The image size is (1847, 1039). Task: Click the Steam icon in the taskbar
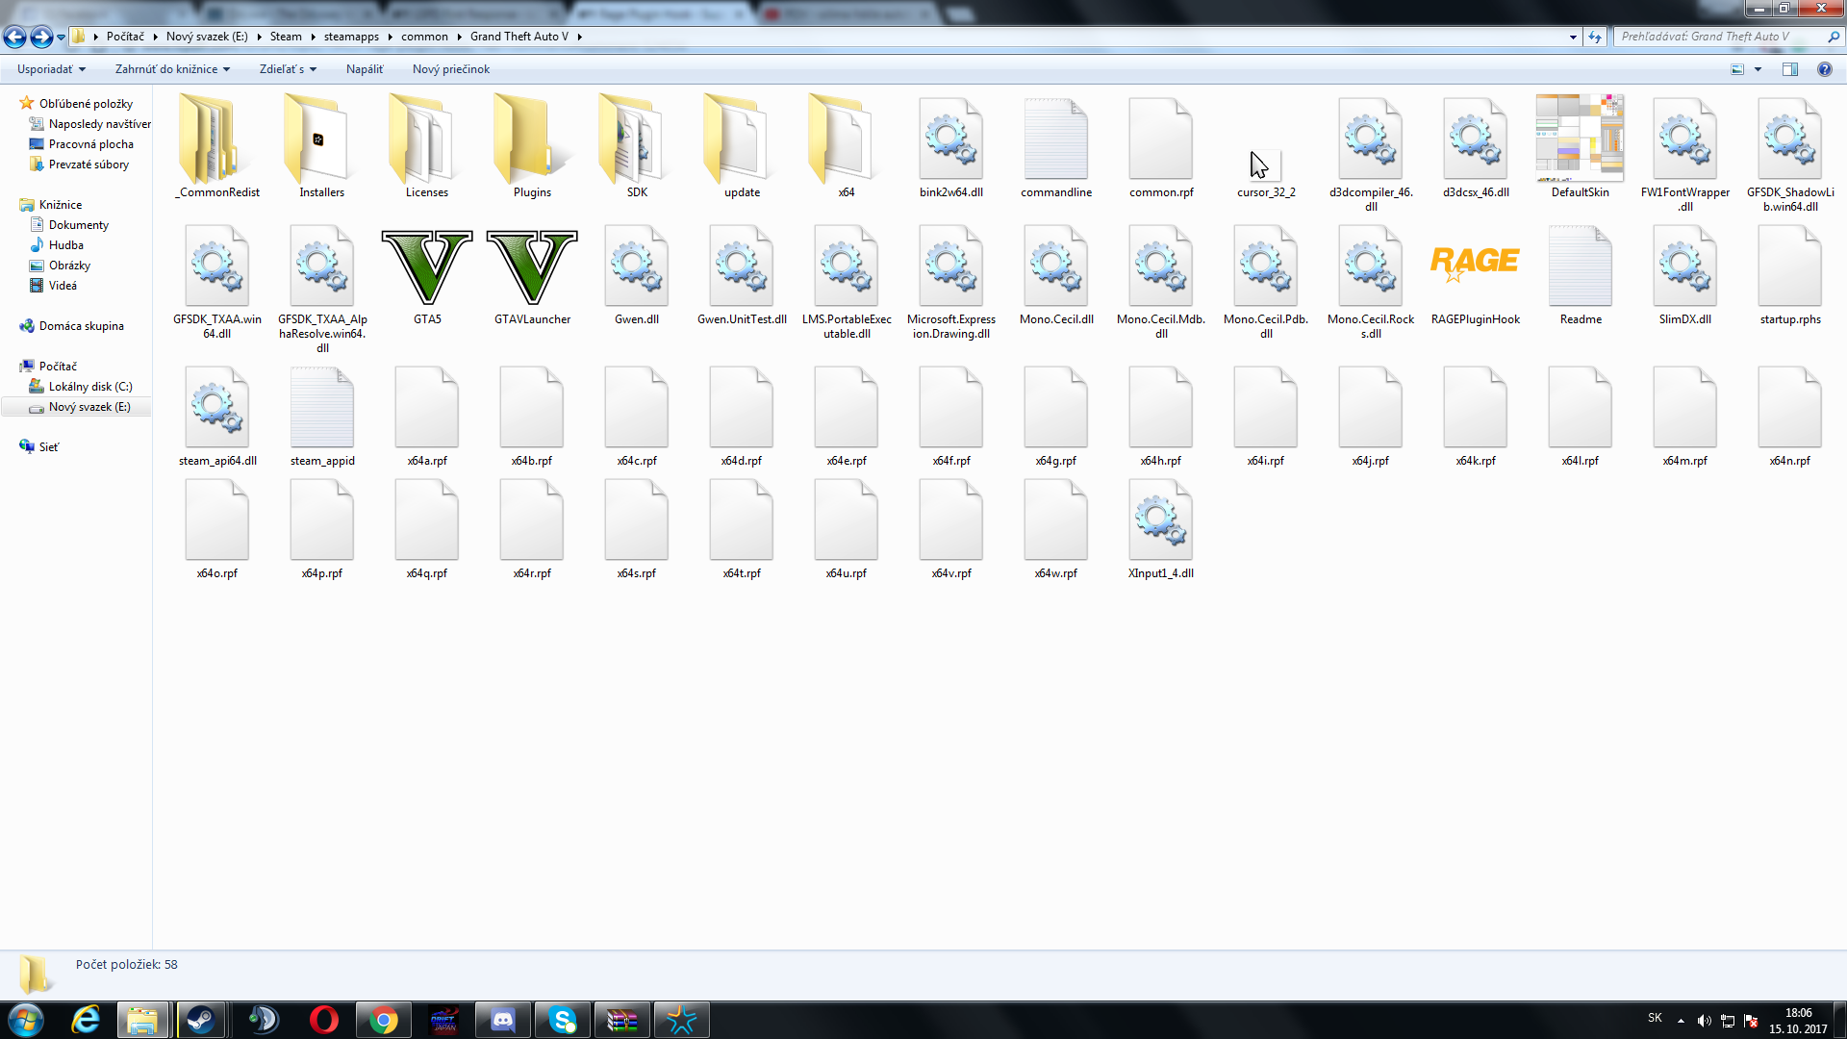pyautogui.click(x=201, y=1020)
